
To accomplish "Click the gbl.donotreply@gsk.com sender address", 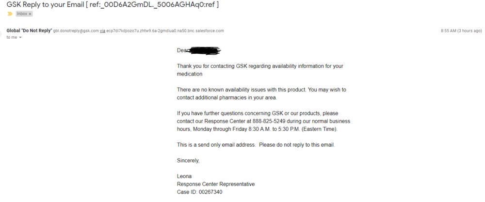I will click(x=76, y=31).
